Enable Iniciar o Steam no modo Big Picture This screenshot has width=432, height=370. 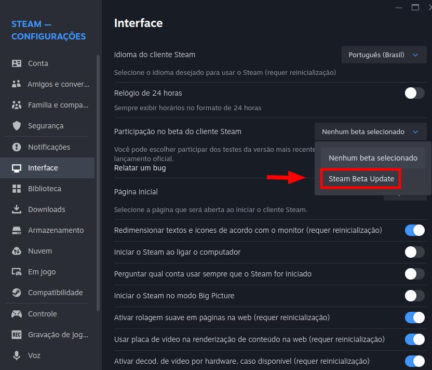pos(415,296)
